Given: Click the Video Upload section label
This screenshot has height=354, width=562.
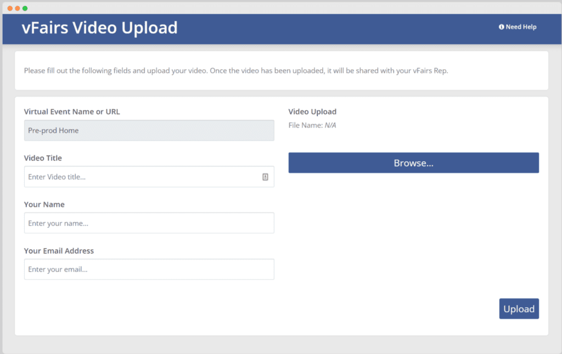Looking at the screenshot, I should [312, 111].
